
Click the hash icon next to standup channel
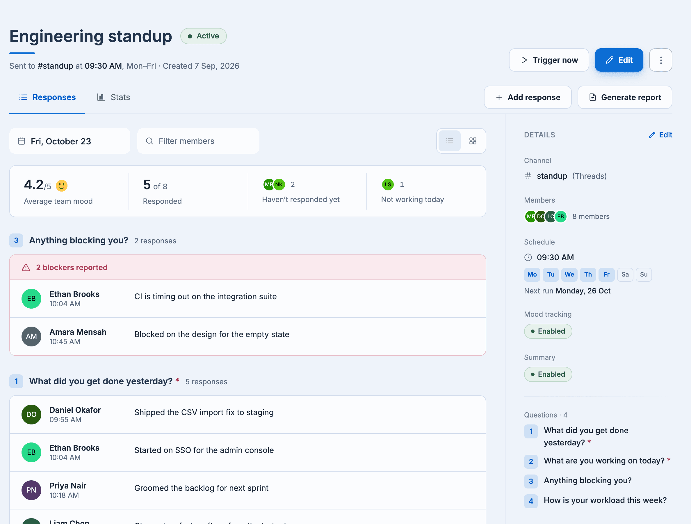coord(528,176)
